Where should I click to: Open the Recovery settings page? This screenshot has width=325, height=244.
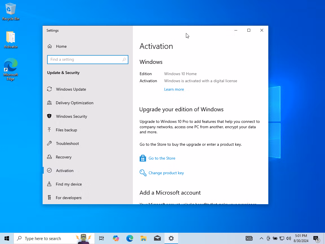[87, 157]
